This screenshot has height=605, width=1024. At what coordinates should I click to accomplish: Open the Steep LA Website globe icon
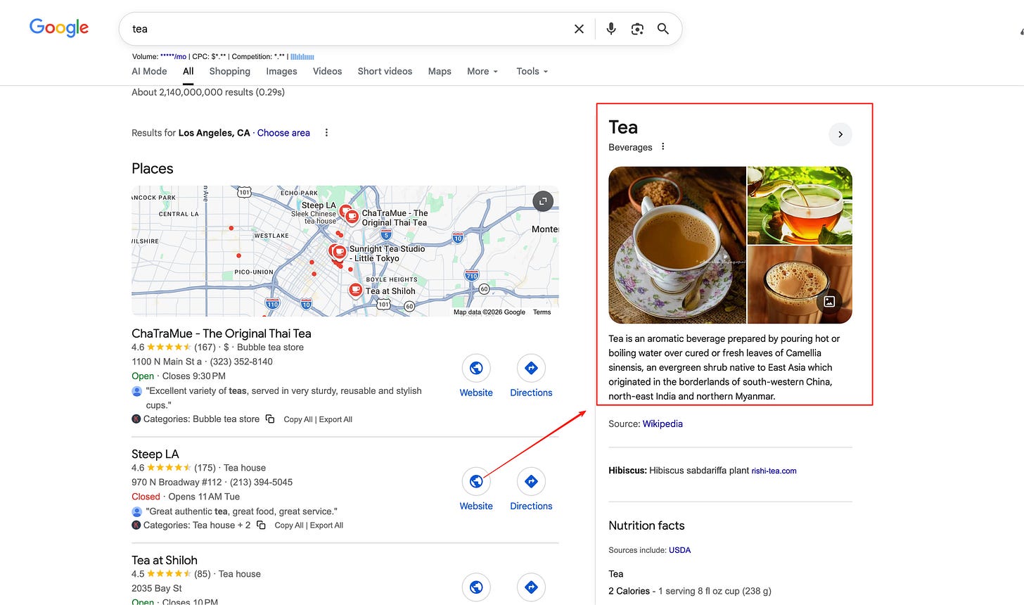point(476,481)
